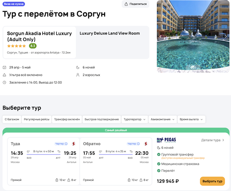Show next hotel photo with right arrow
Image resolution: width=231 pixels, height=191 pixels.
point(226,36)
